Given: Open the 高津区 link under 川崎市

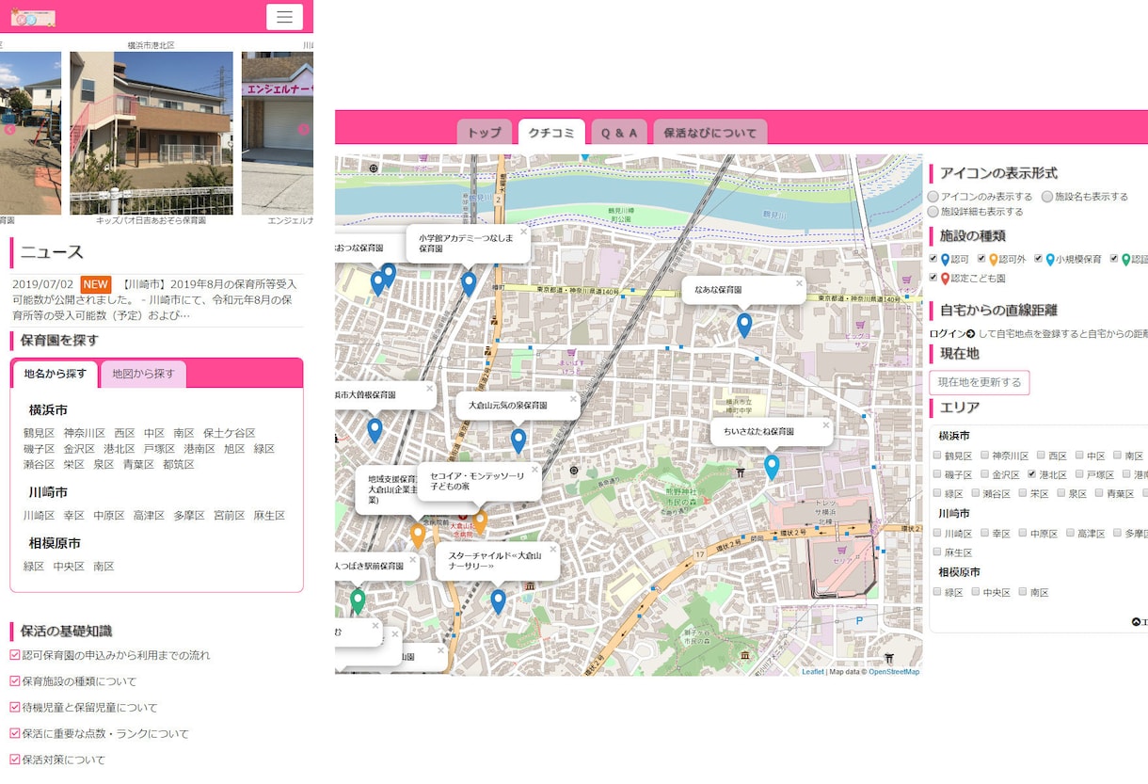Looking at the screenshot, I should (149, 516).
